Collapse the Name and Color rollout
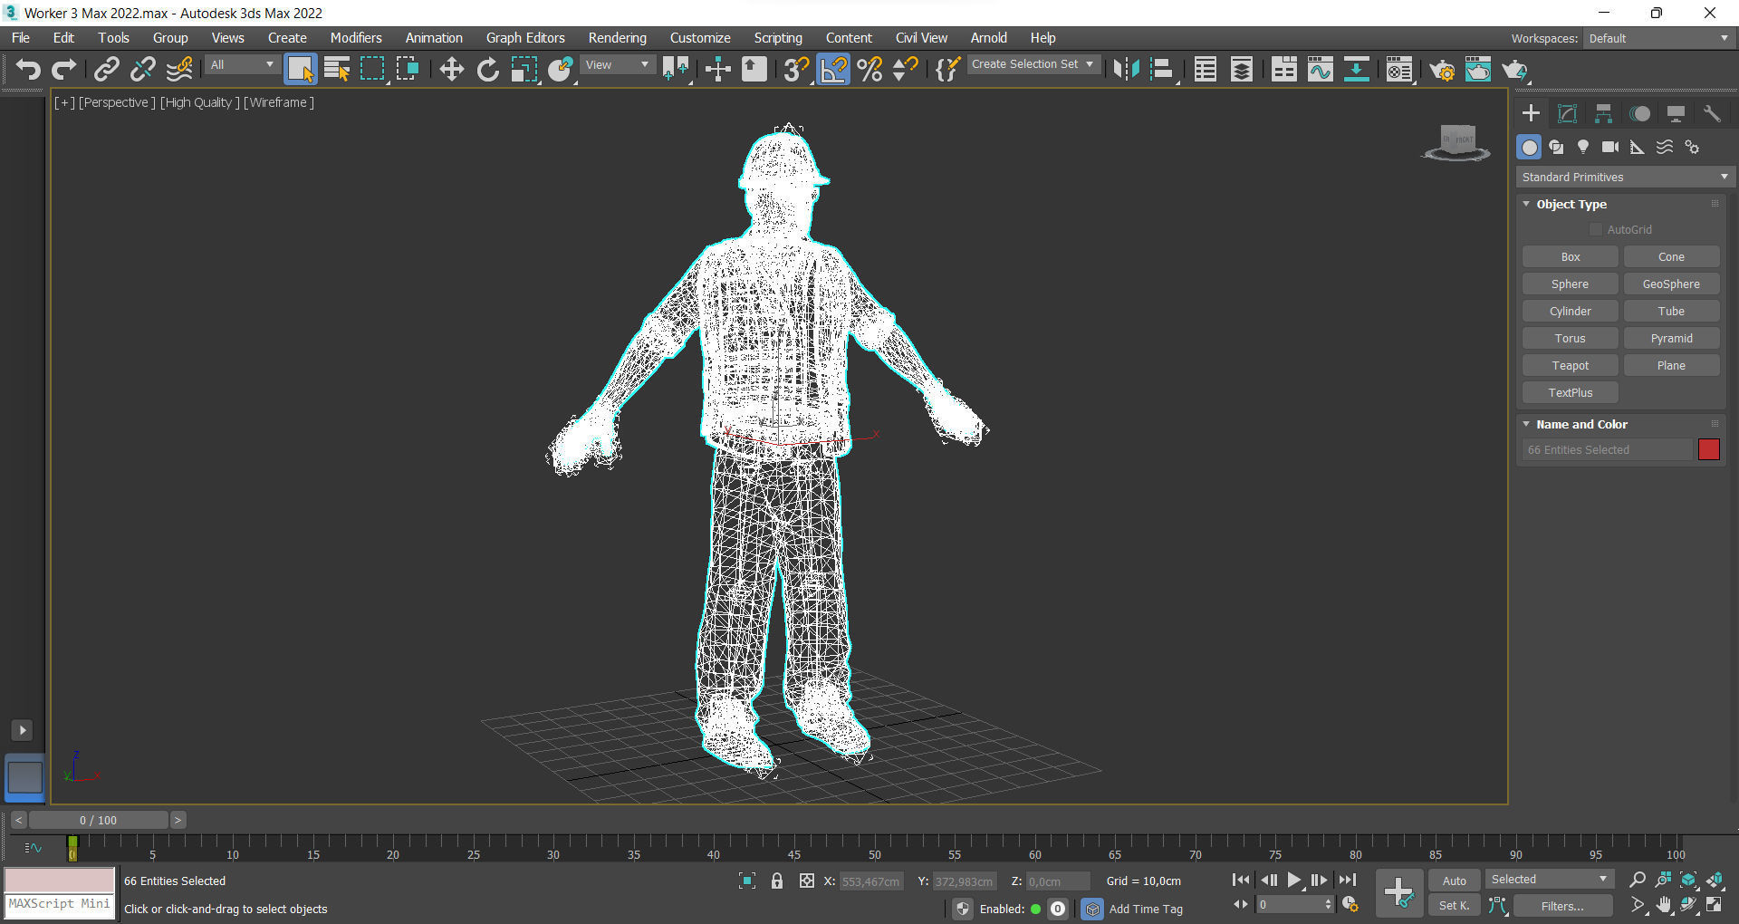Viewport: 1739px width, 924px height. (1581, 424)
